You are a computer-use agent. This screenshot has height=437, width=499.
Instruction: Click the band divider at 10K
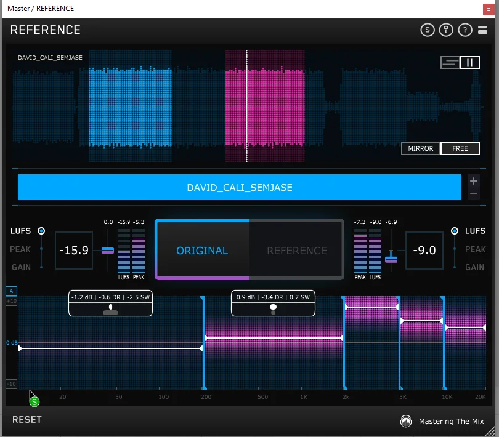tap(444, 343)
